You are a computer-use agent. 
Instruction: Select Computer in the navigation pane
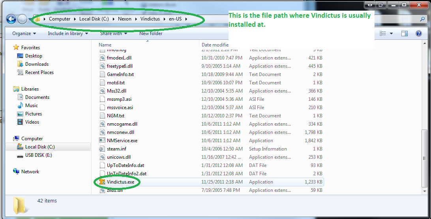coord(32,139)
